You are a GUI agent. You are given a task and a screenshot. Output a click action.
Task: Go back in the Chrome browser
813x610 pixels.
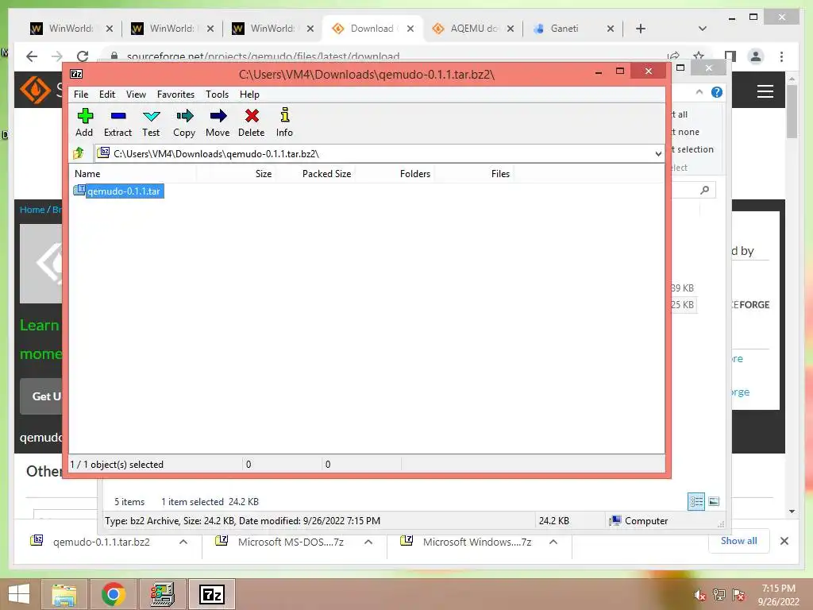click(x=32, y=56)
